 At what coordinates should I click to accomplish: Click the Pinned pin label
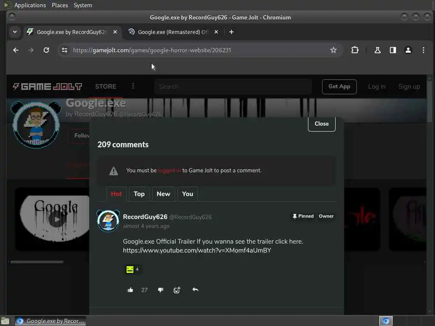(x=303, y=216)
